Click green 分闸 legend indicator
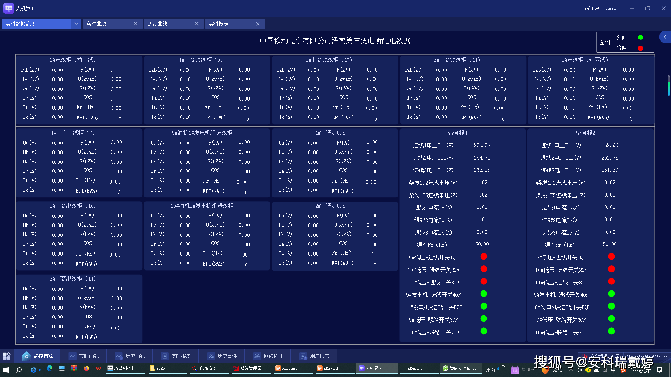 pos(640,37)
